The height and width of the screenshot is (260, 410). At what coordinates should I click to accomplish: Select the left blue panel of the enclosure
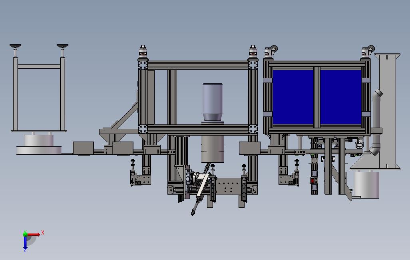coord(293,97)
